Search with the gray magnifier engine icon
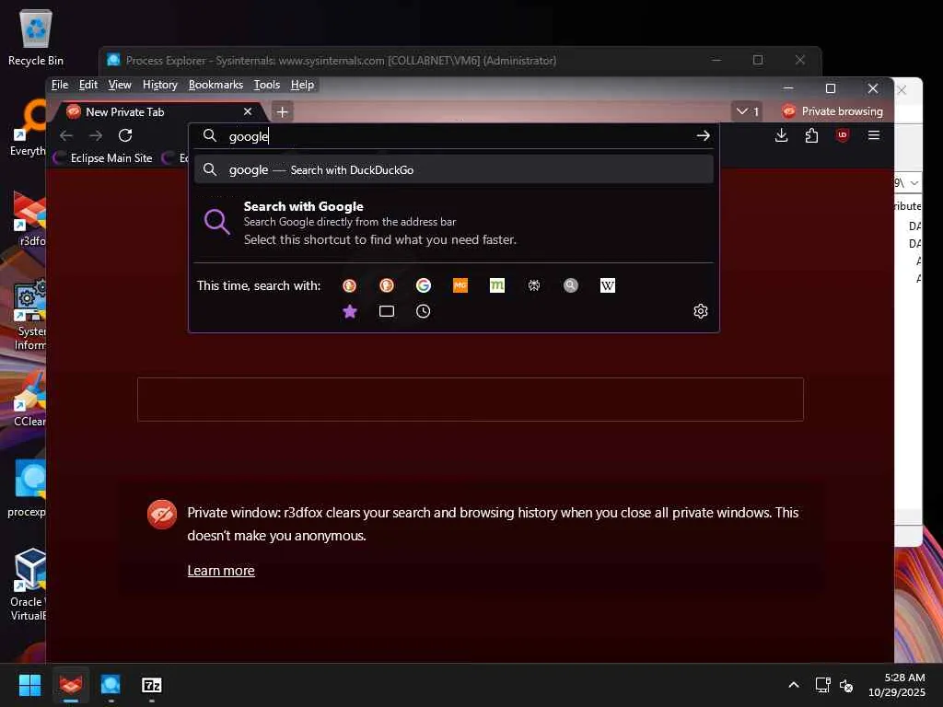This screenshot has height=707, width=943. 571,285
